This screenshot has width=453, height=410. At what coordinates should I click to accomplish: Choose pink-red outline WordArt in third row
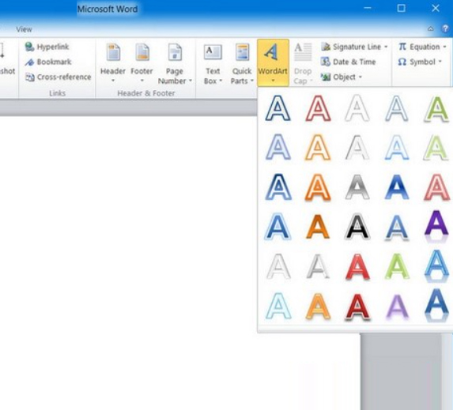click(x=437, y=186)
